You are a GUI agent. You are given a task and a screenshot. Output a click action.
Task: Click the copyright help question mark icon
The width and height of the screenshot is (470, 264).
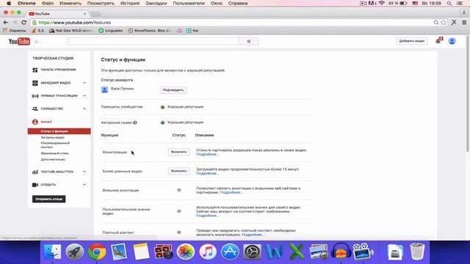(x=135, y=122)
